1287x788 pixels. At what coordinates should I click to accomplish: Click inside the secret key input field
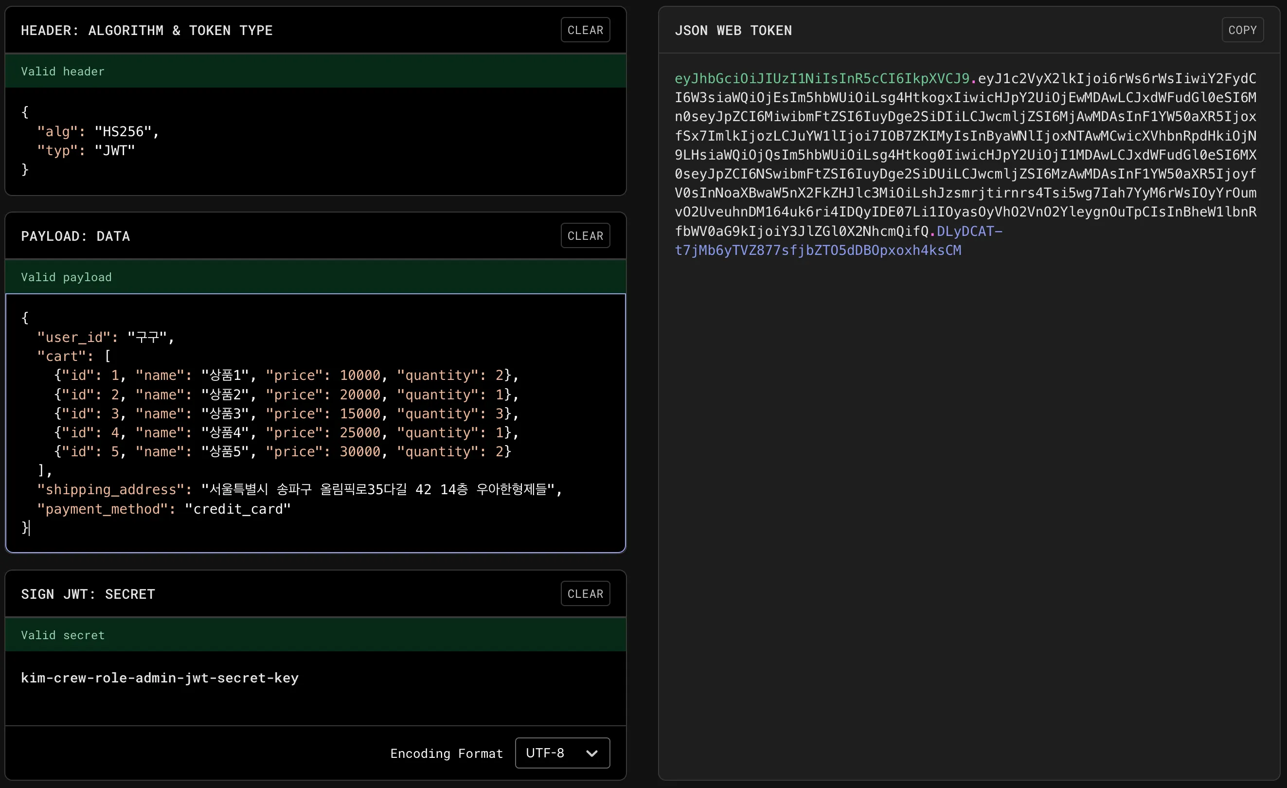(160, 678)
